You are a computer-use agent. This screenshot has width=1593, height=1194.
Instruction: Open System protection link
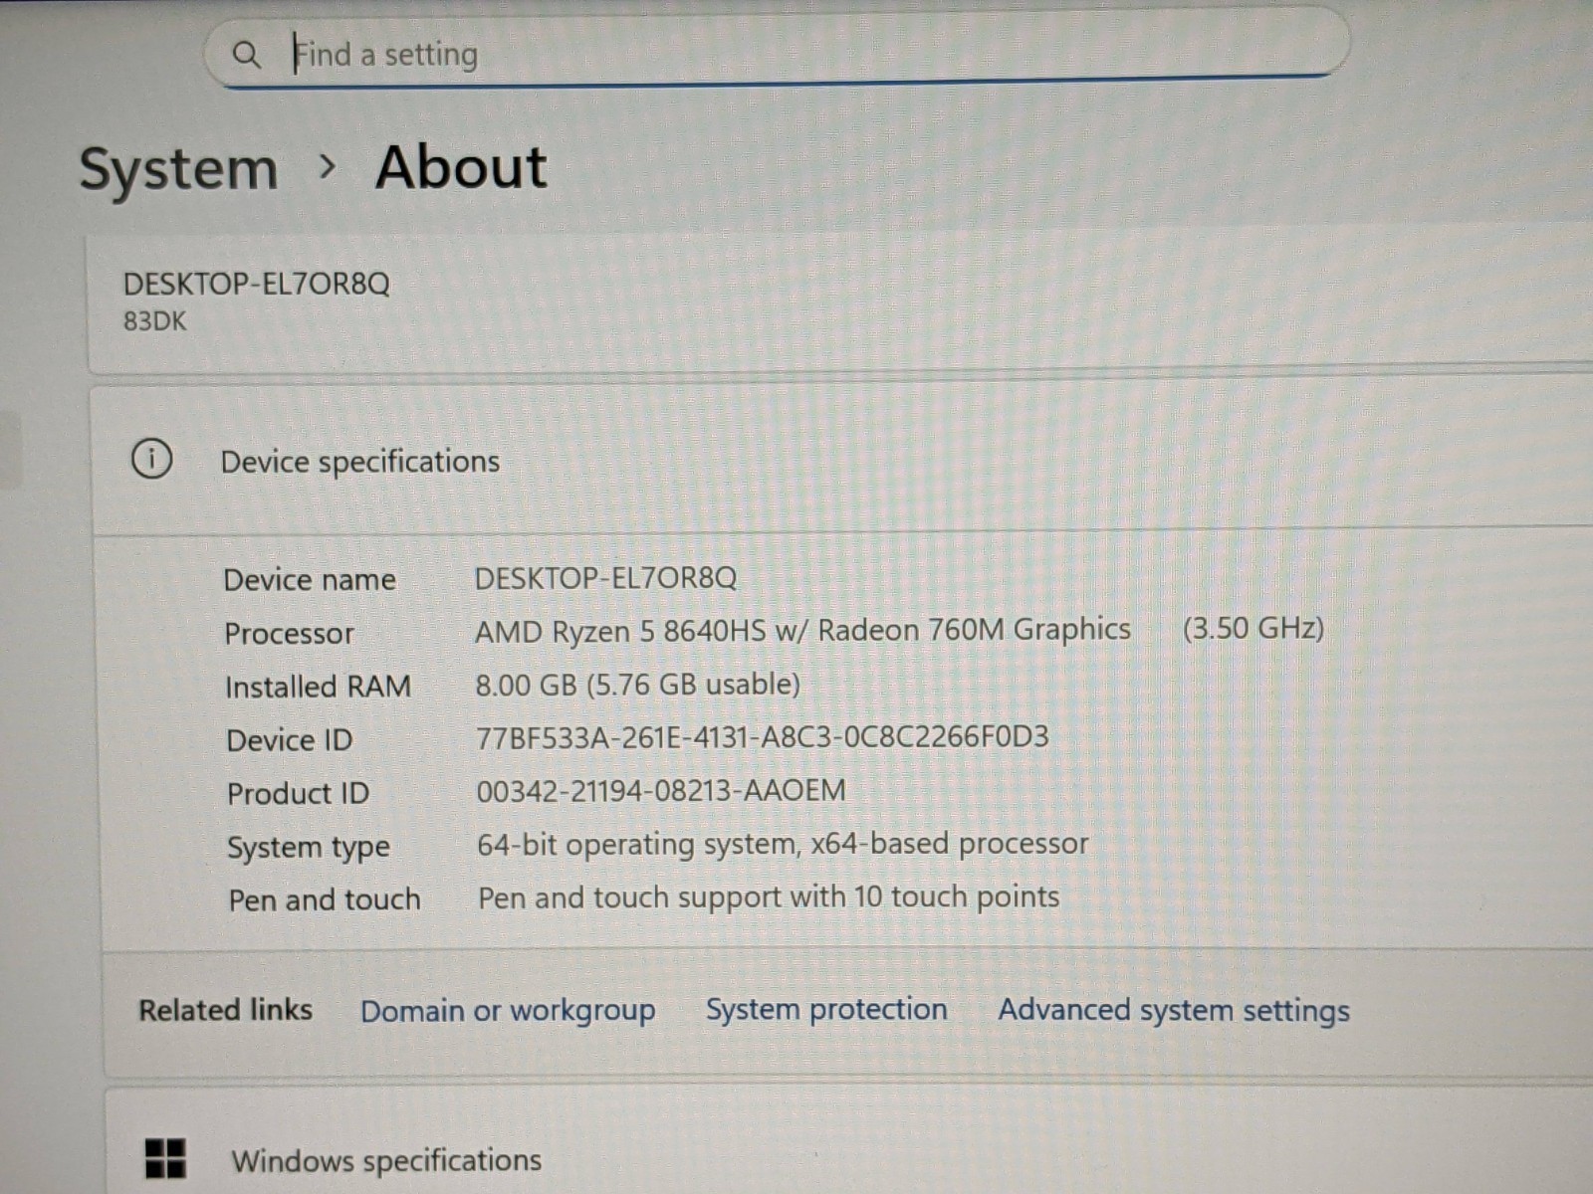[826, 1009]
